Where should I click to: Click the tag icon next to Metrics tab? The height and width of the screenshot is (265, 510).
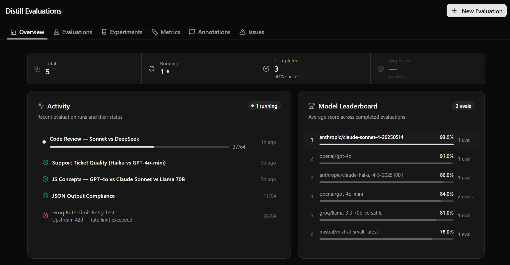[x=155, y=32]
